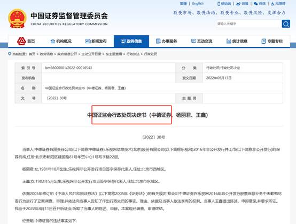Click 行政执法 in the breadcrumb
This screenshot has height=224, width=296.
(133, 54)
